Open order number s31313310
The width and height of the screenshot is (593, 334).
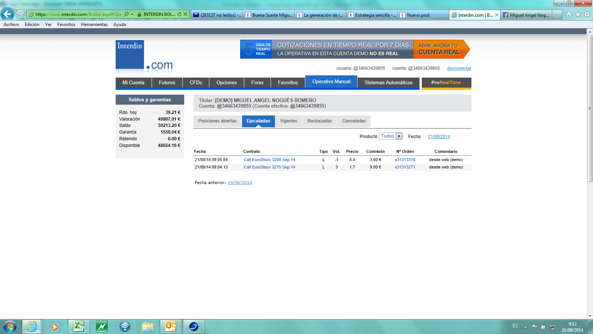(405, 160)
